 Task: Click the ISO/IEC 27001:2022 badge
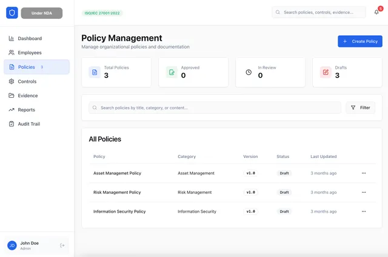[102, 13]
